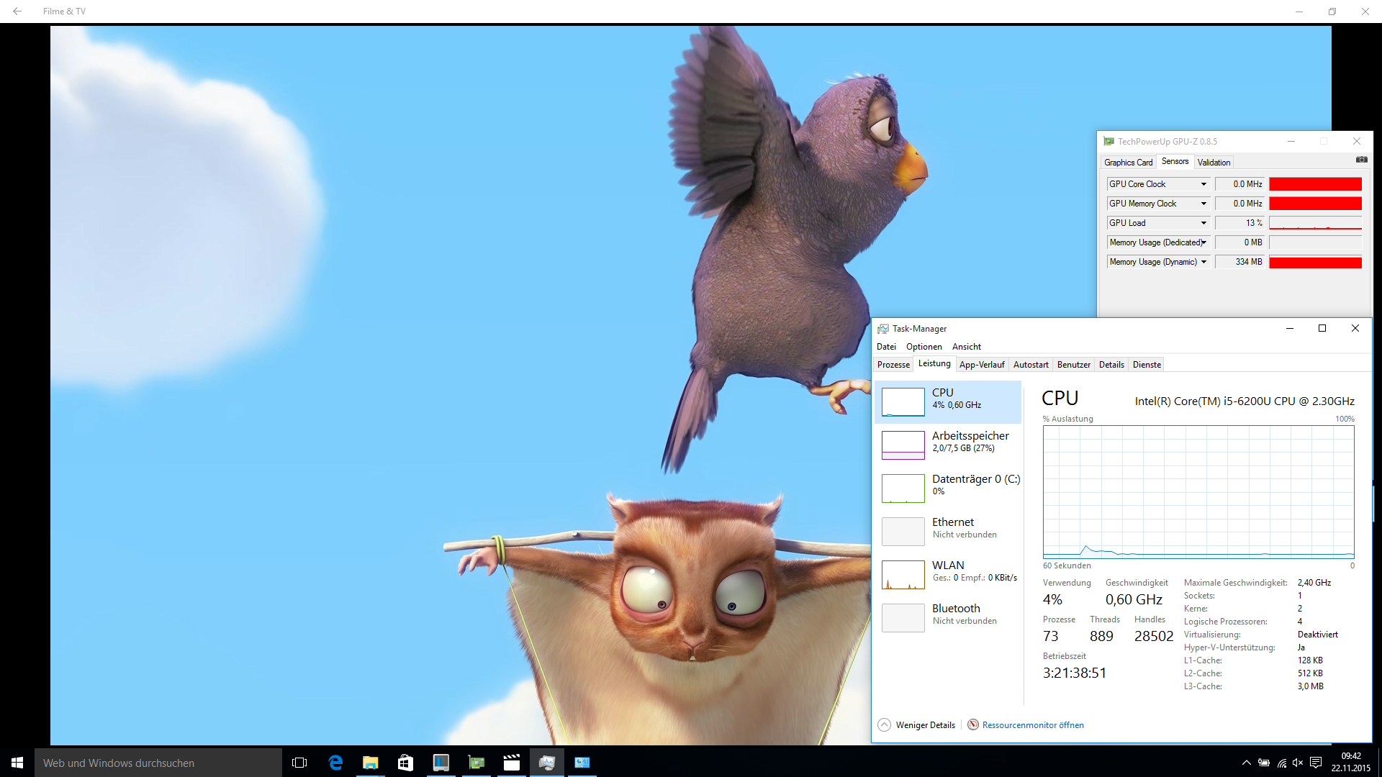This screenshot has width=1382, height=777.
Task: Click the back arrow in Filme & TV
Action: tap(17, 12)
